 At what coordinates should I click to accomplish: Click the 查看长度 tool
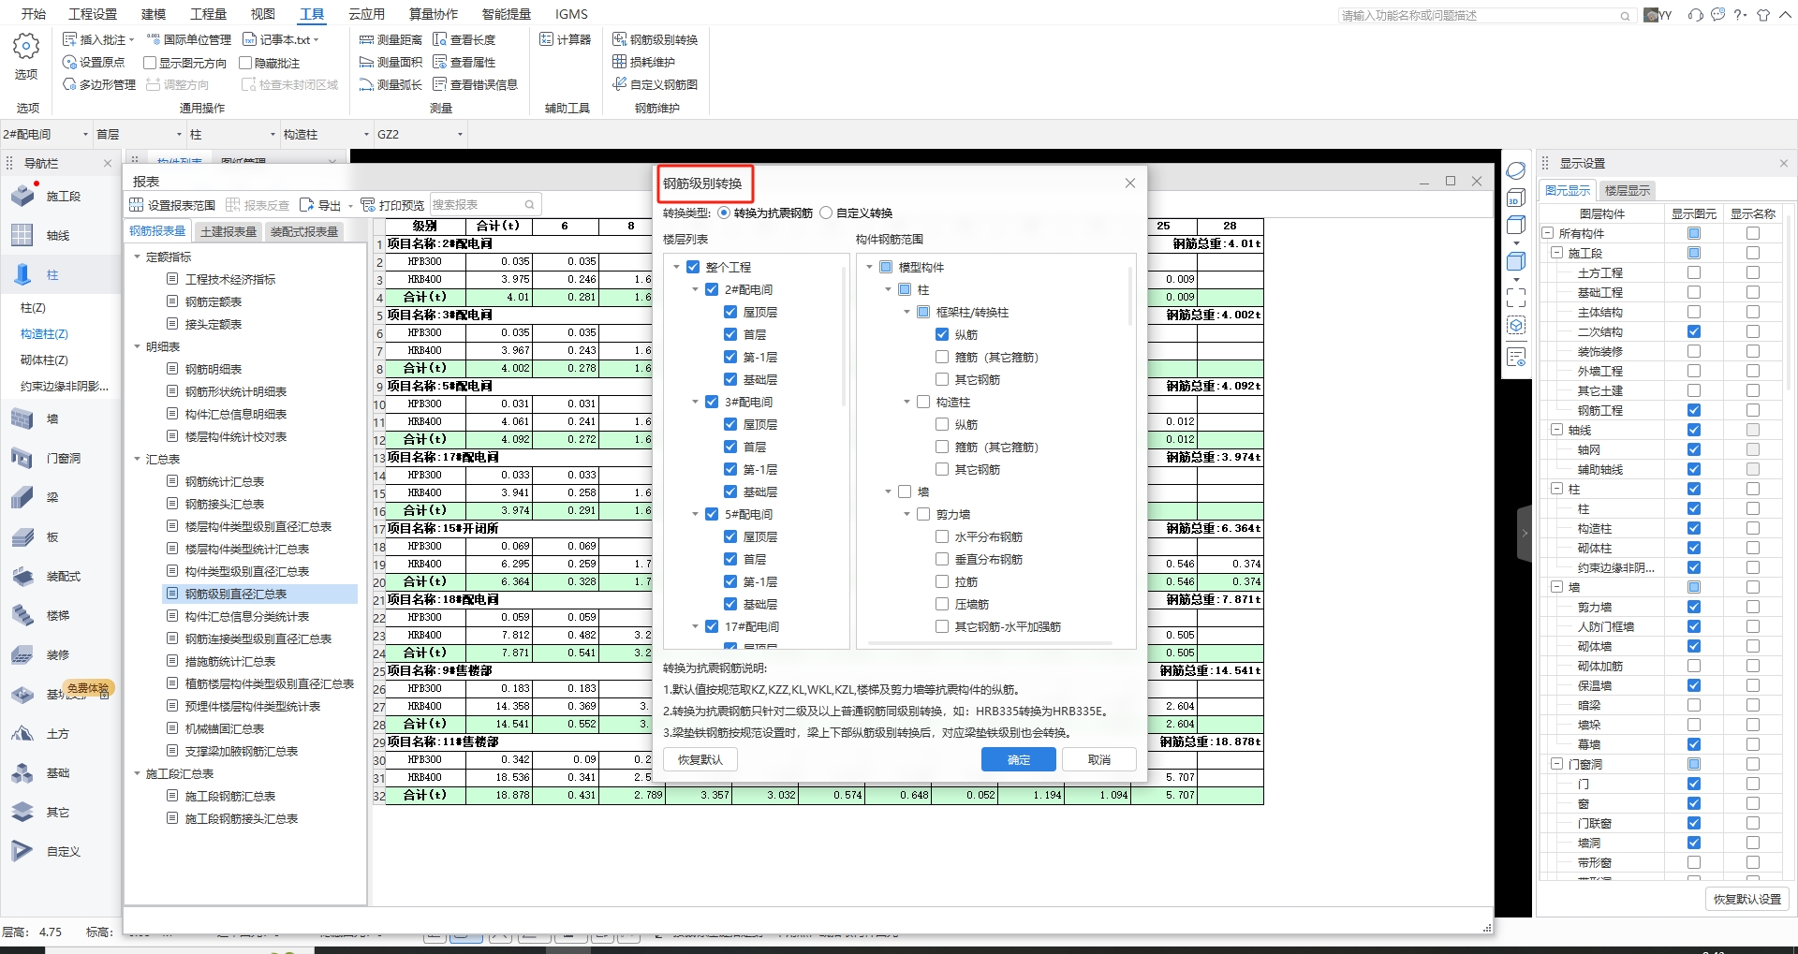tap(464, 39)
